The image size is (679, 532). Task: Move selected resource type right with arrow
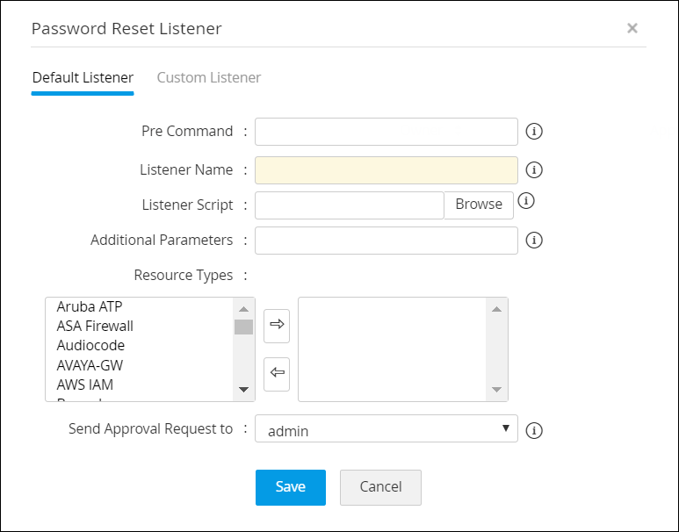278,325
